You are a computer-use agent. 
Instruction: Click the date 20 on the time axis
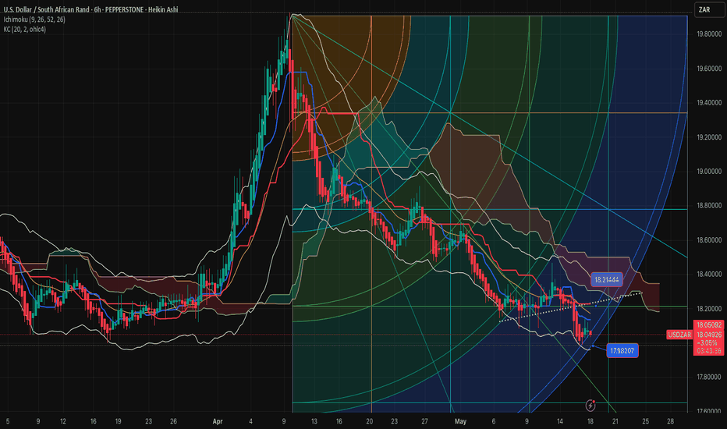coord(370,421)
